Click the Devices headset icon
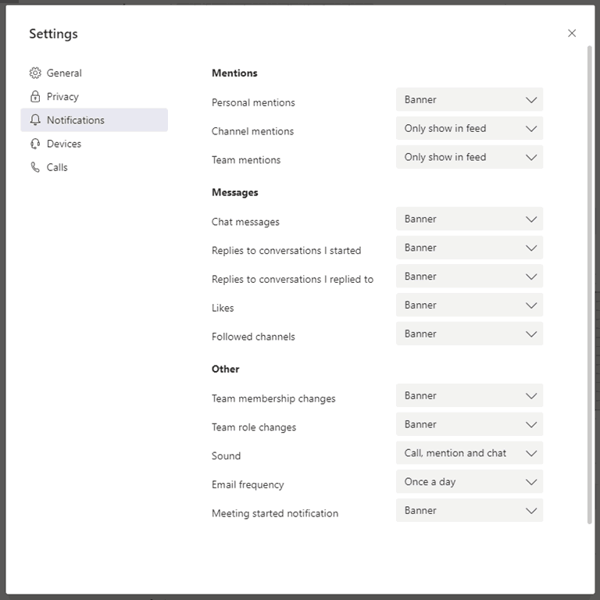Image resolution: width=600 pixels, height=600 pixels. tap(35, 144)
